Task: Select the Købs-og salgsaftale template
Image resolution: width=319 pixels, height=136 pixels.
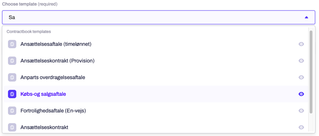Action: point(156,94)
